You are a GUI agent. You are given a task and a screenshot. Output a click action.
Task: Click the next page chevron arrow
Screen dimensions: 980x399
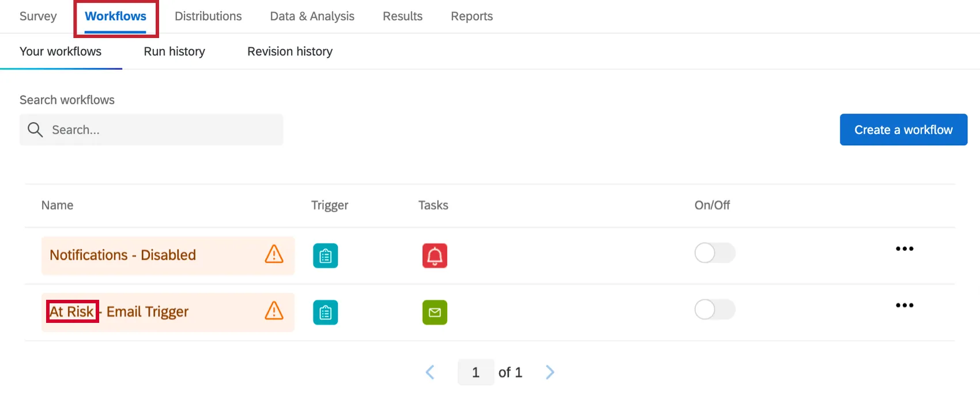point(549,372)
